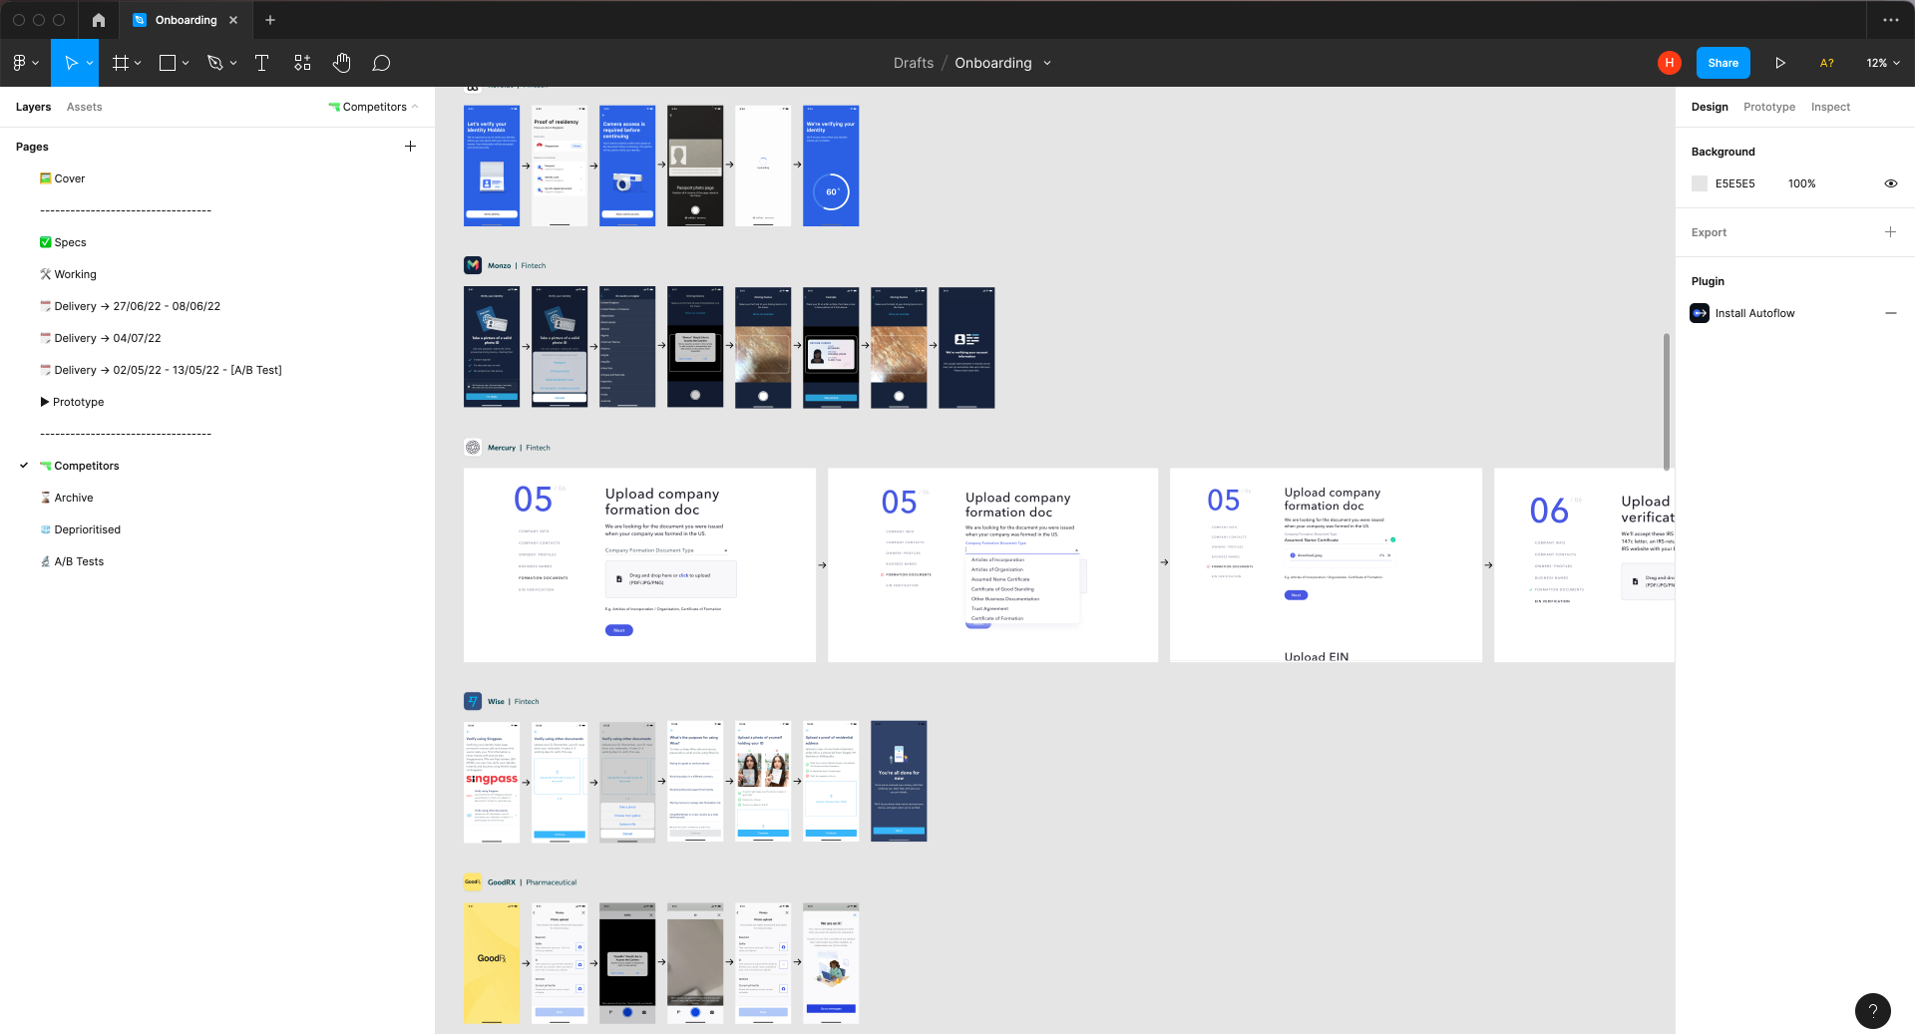Click the blue Share button
1915x1034 pixels.
pos(1723,63)
